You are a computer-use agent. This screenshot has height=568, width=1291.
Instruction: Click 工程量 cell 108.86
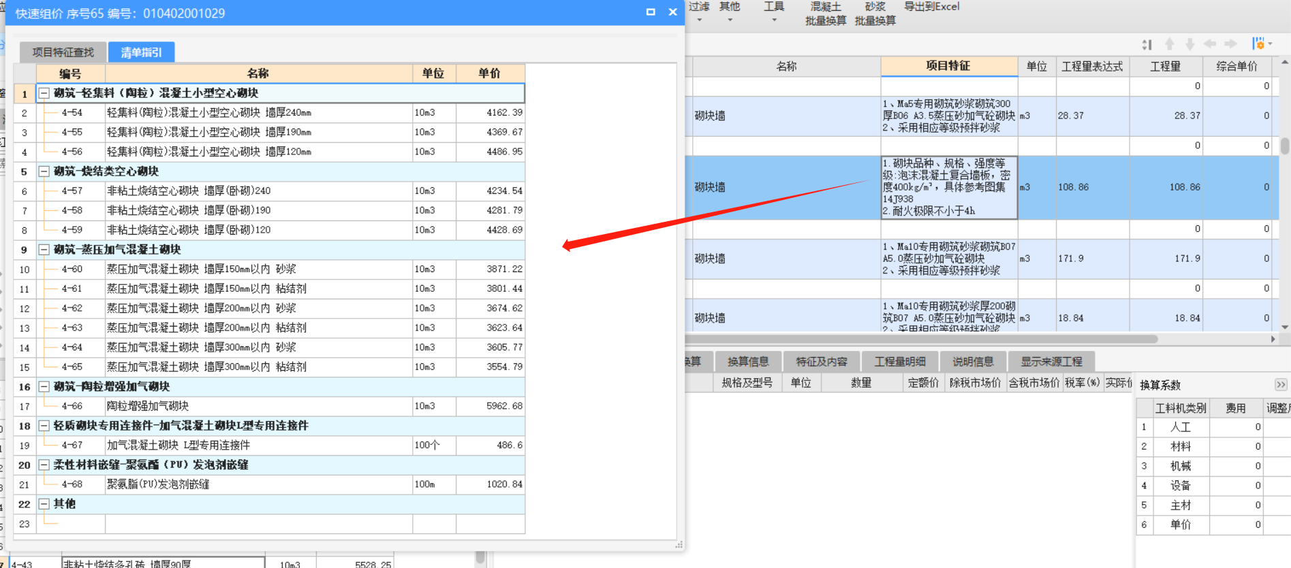(x=1166, y=187)
